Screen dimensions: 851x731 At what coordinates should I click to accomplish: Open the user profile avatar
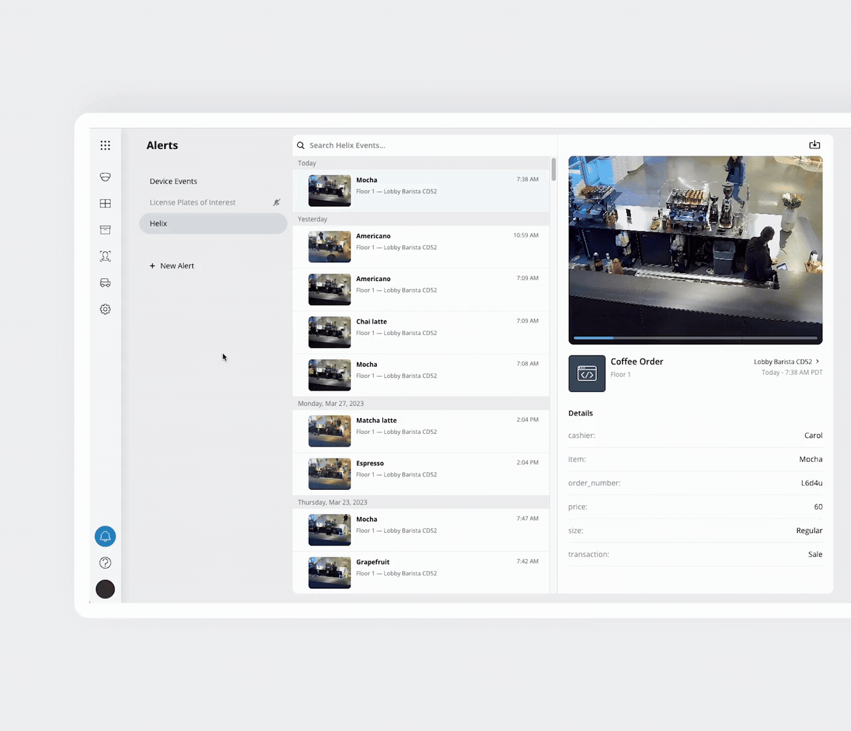point(105,589)
